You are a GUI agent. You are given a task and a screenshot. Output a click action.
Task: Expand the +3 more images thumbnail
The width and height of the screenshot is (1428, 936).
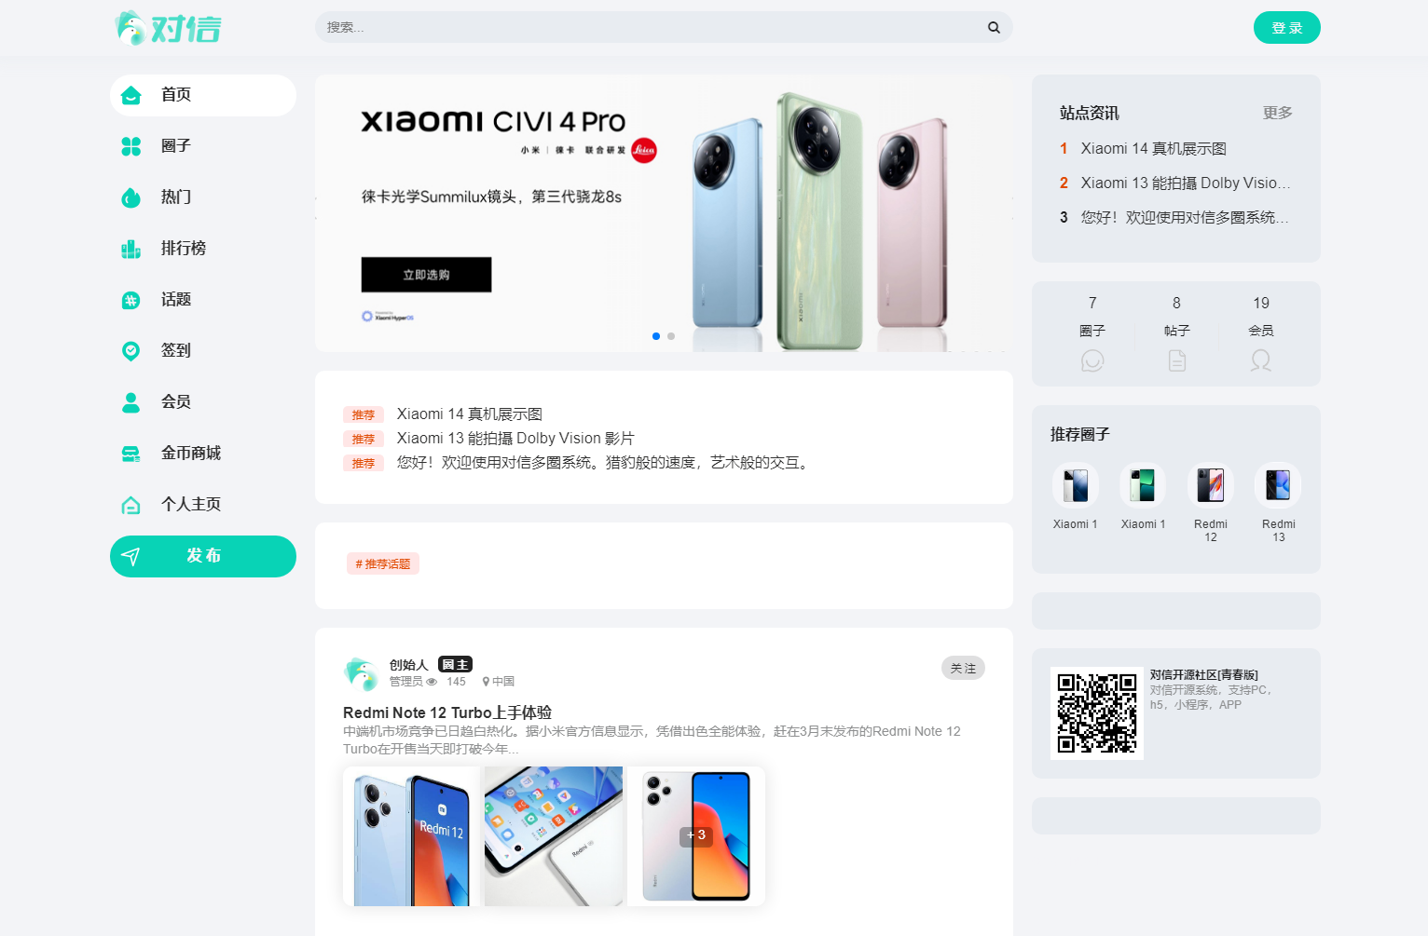(696, 836)
